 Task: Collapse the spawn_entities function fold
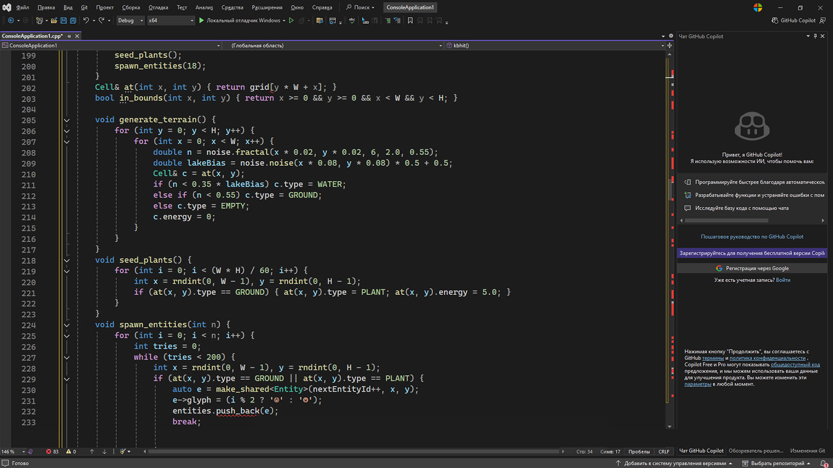pyautogui.click(x=67, y=325)
